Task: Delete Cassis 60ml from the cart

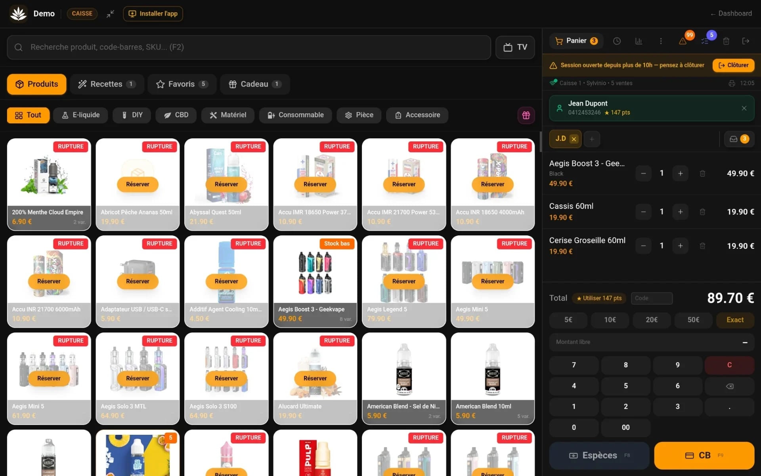Action: (702, 212)
